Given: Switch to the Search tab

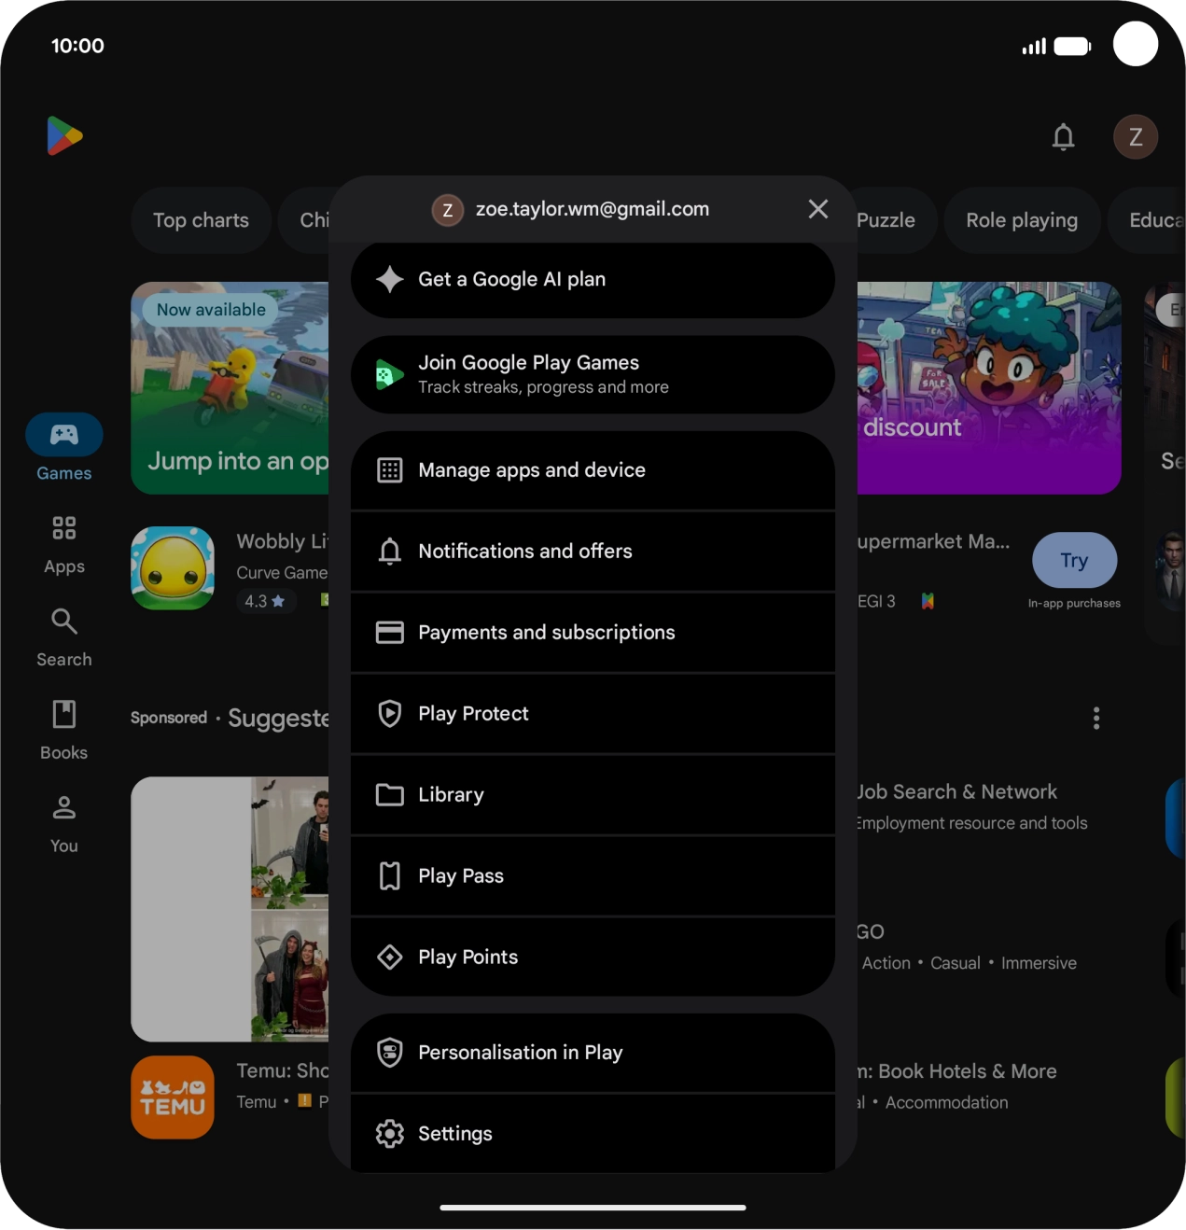Looking at the screenshot, I should click(x=64, y=638).
